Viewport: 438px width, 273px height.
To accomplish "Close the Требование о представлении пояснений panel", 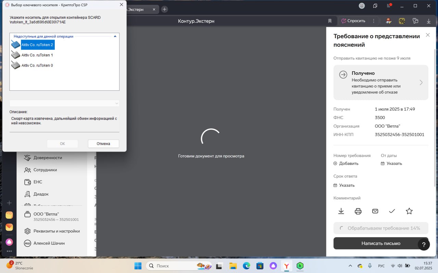I will pyautogui.click(x=428, y=35).
